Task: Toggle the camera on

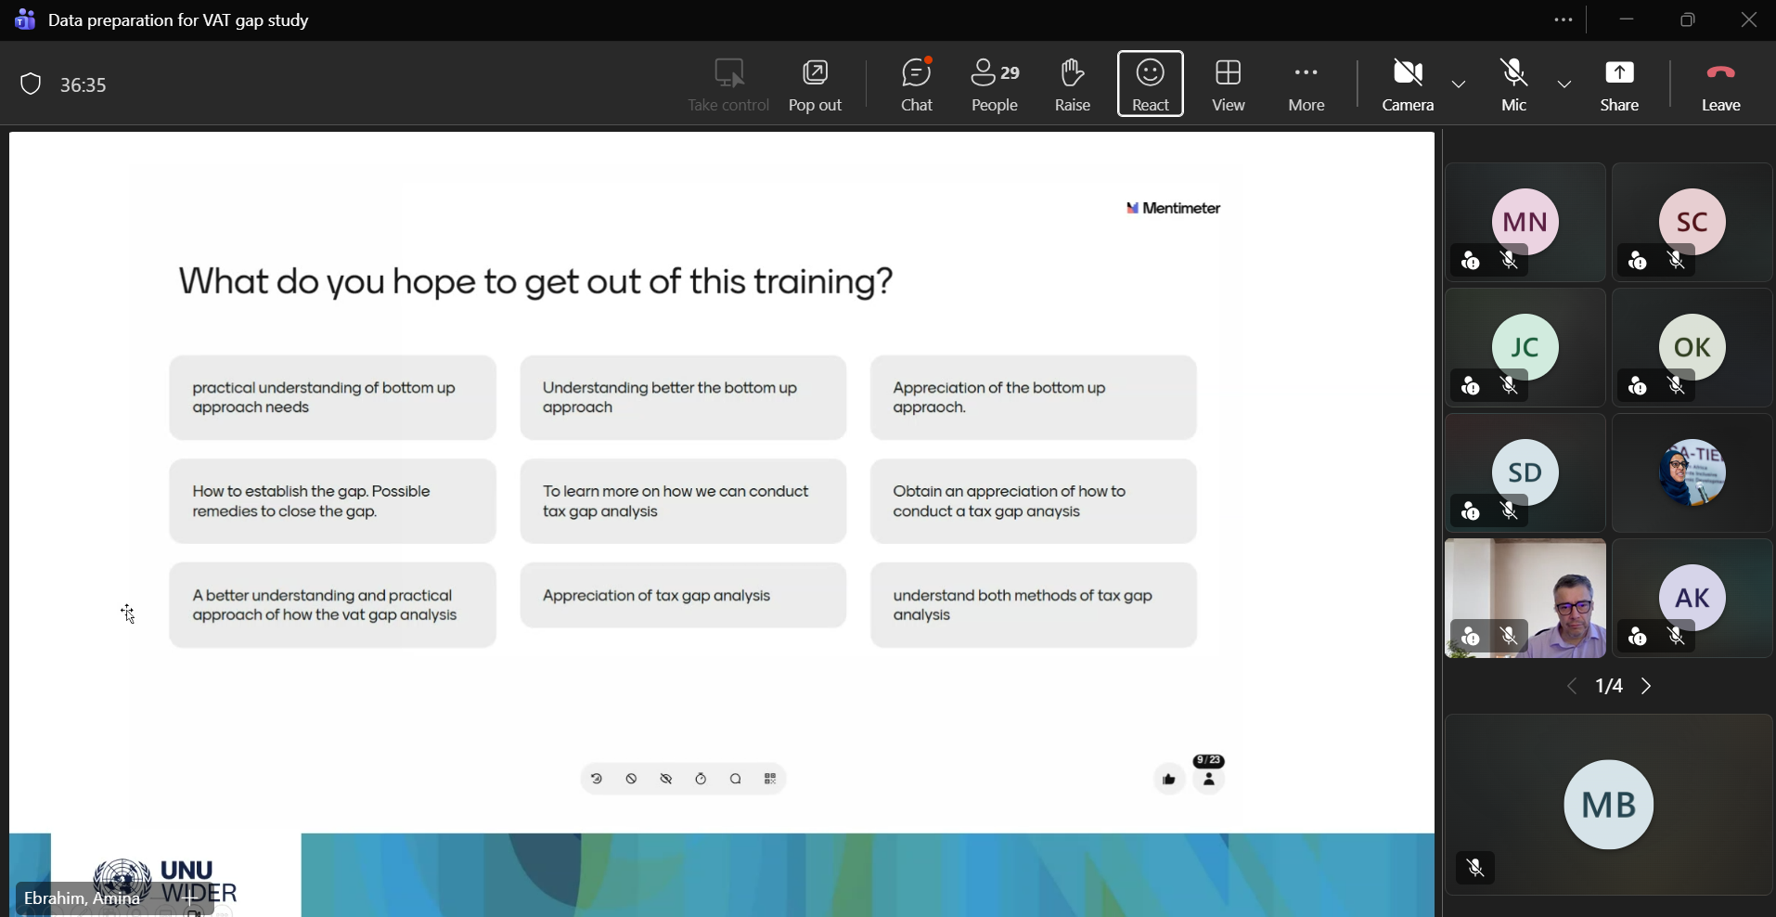Action: (x=1408, y=84)
